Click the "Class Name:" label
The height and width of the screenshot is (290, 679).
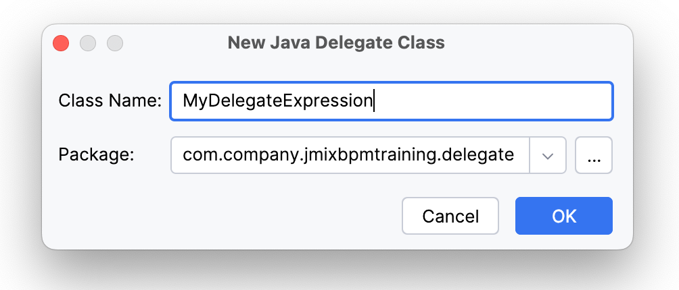click(x=110, y=101)
